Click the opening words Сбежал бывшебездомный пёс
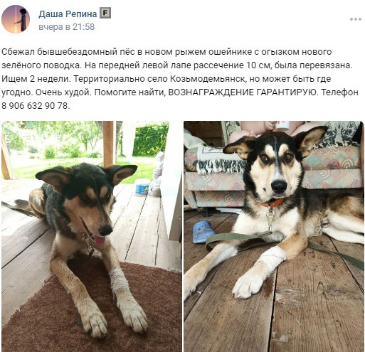 pos(68,52)
